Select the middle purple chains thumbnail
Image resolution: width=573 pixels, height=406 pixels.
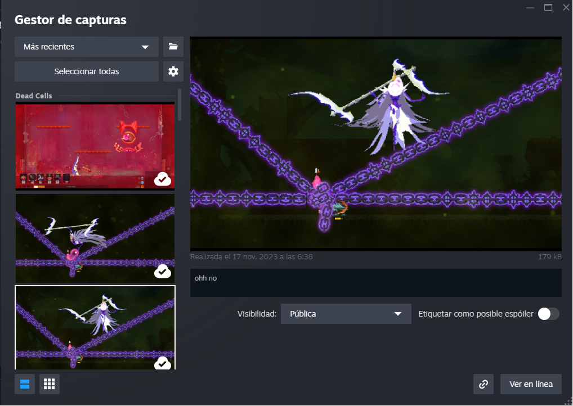point(95,238)
